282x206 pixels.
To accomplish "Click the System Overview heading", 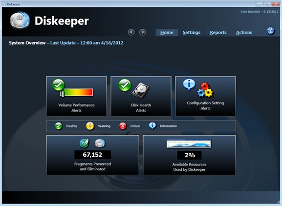I will tap(27, 43).
